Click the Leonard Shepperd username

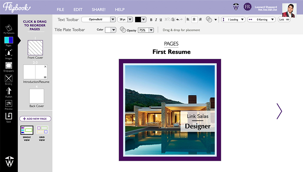(x=266, y=7)
